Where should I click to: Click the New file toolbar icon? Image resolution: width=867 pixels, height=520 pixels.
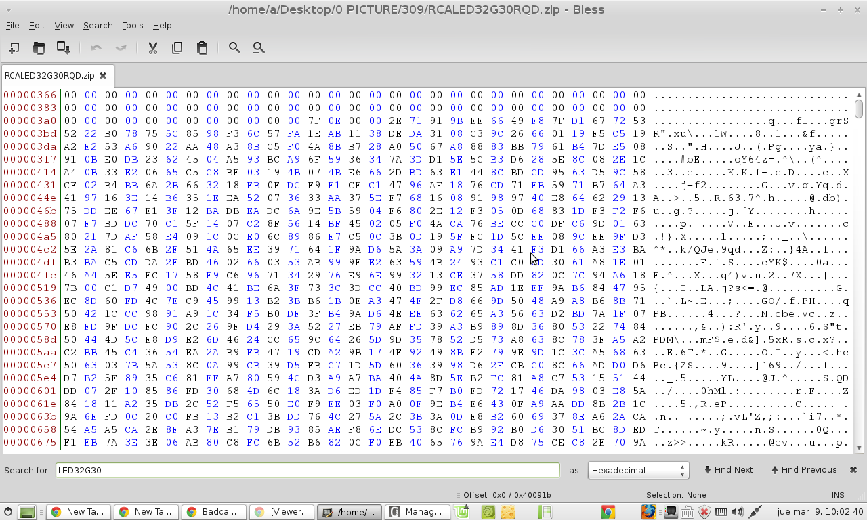click(x=14, y=48)
